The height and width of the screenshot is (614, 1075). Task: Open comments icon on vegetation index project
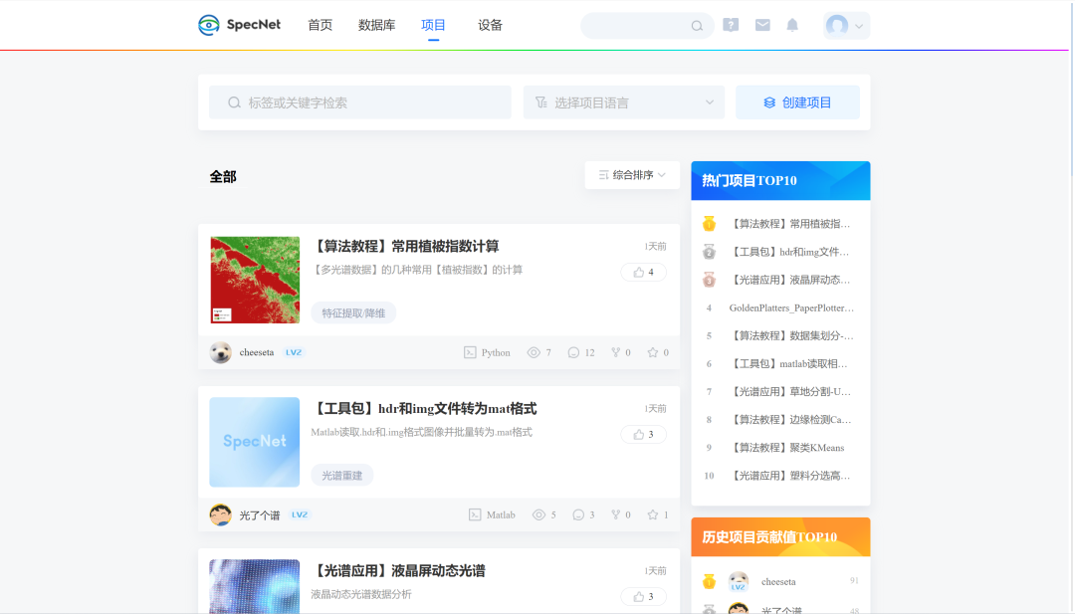pos(574,352)
